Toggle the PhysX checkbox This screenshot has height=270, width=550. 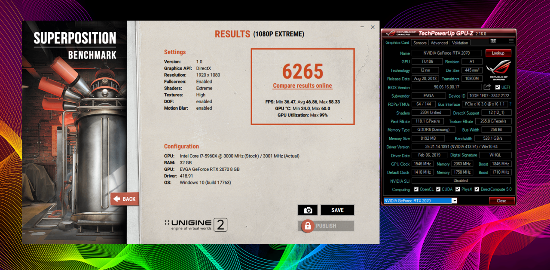click(x=458, y=189)
